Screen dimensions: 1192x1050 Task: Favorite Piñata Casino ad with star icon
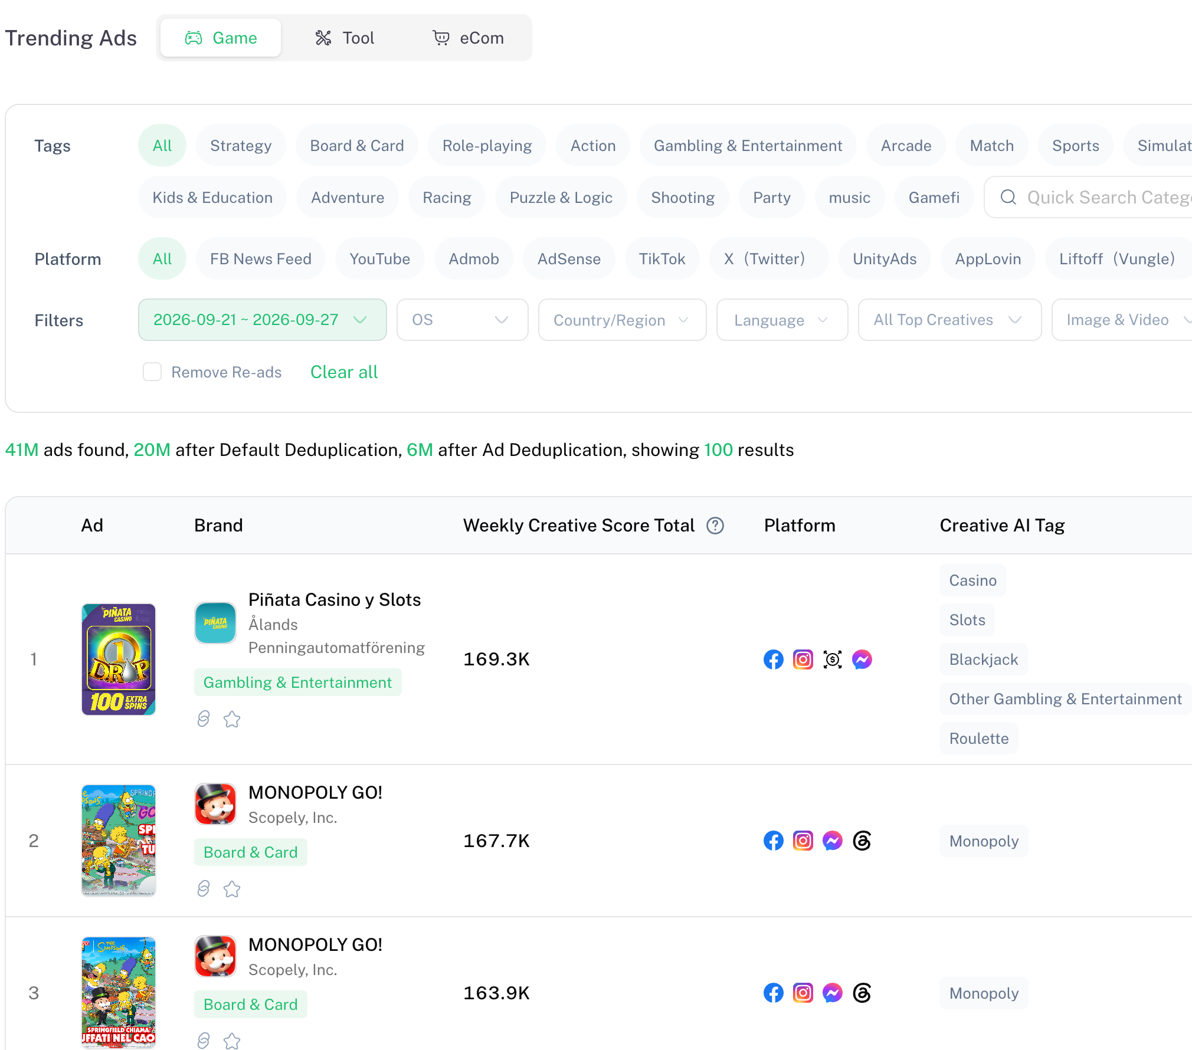[232, 719]
